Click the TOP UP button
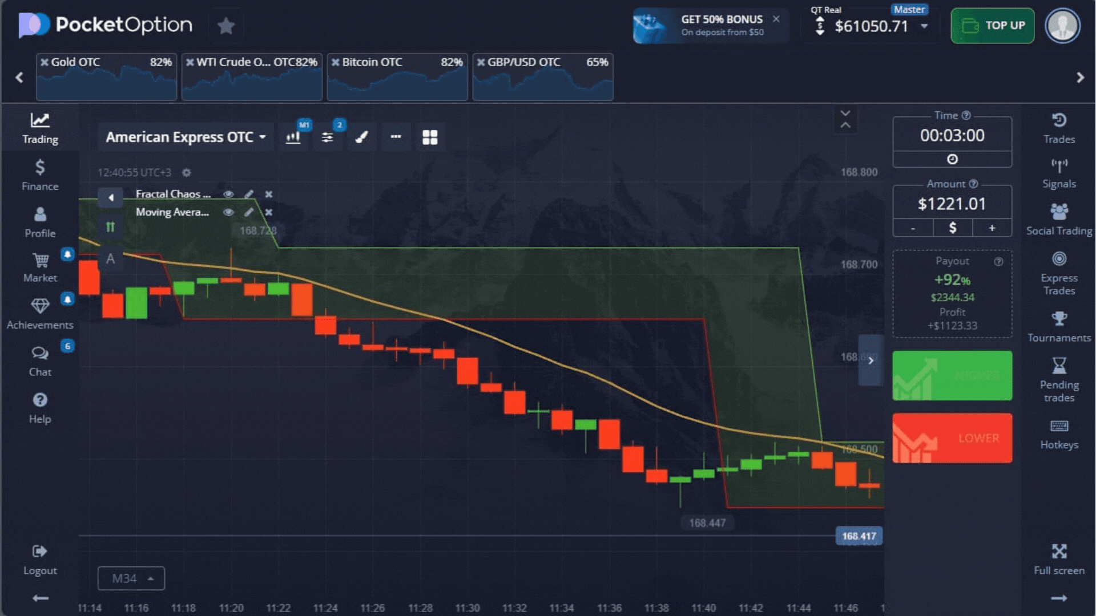Viewport: 1096px width, 616px height. 992,26
